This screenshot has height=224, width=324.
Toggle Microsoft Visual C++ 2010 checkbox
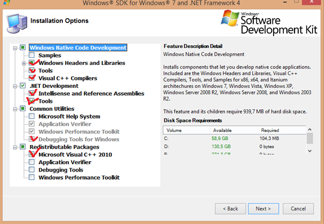pyautogui.click(x=32, y=154)
